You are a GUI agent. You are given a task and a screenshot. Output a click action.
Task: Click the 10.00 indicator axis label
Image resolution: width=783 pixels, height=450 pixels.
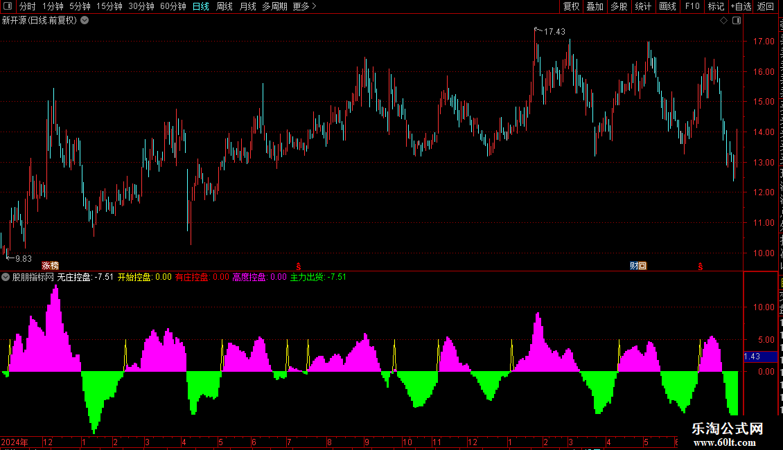click(764, 307)
